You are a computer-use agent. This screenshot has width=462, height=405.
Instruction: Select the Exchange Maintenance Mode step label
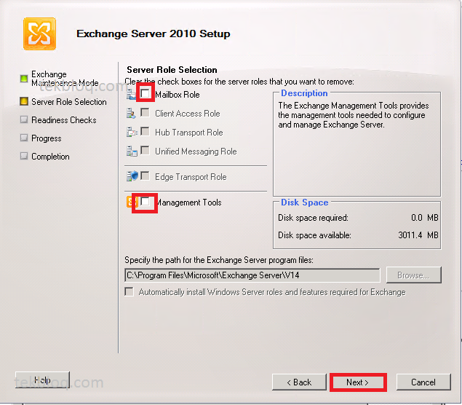click(x=65, y=79)
